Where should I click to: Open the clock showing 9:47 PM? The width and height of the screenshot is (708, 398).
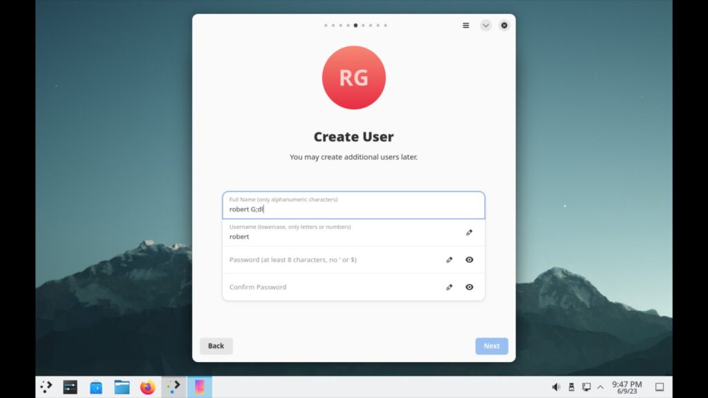tap(626, 387)
